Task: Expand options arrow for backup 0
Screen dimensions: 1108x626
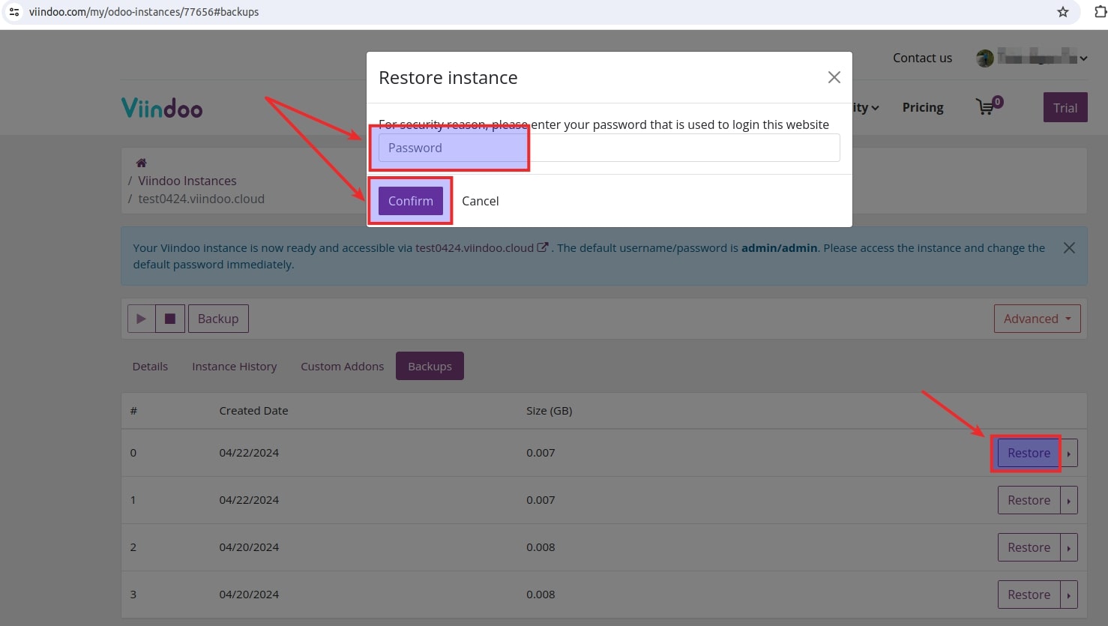Action: pyautogui.click(x=1069, y=453)
